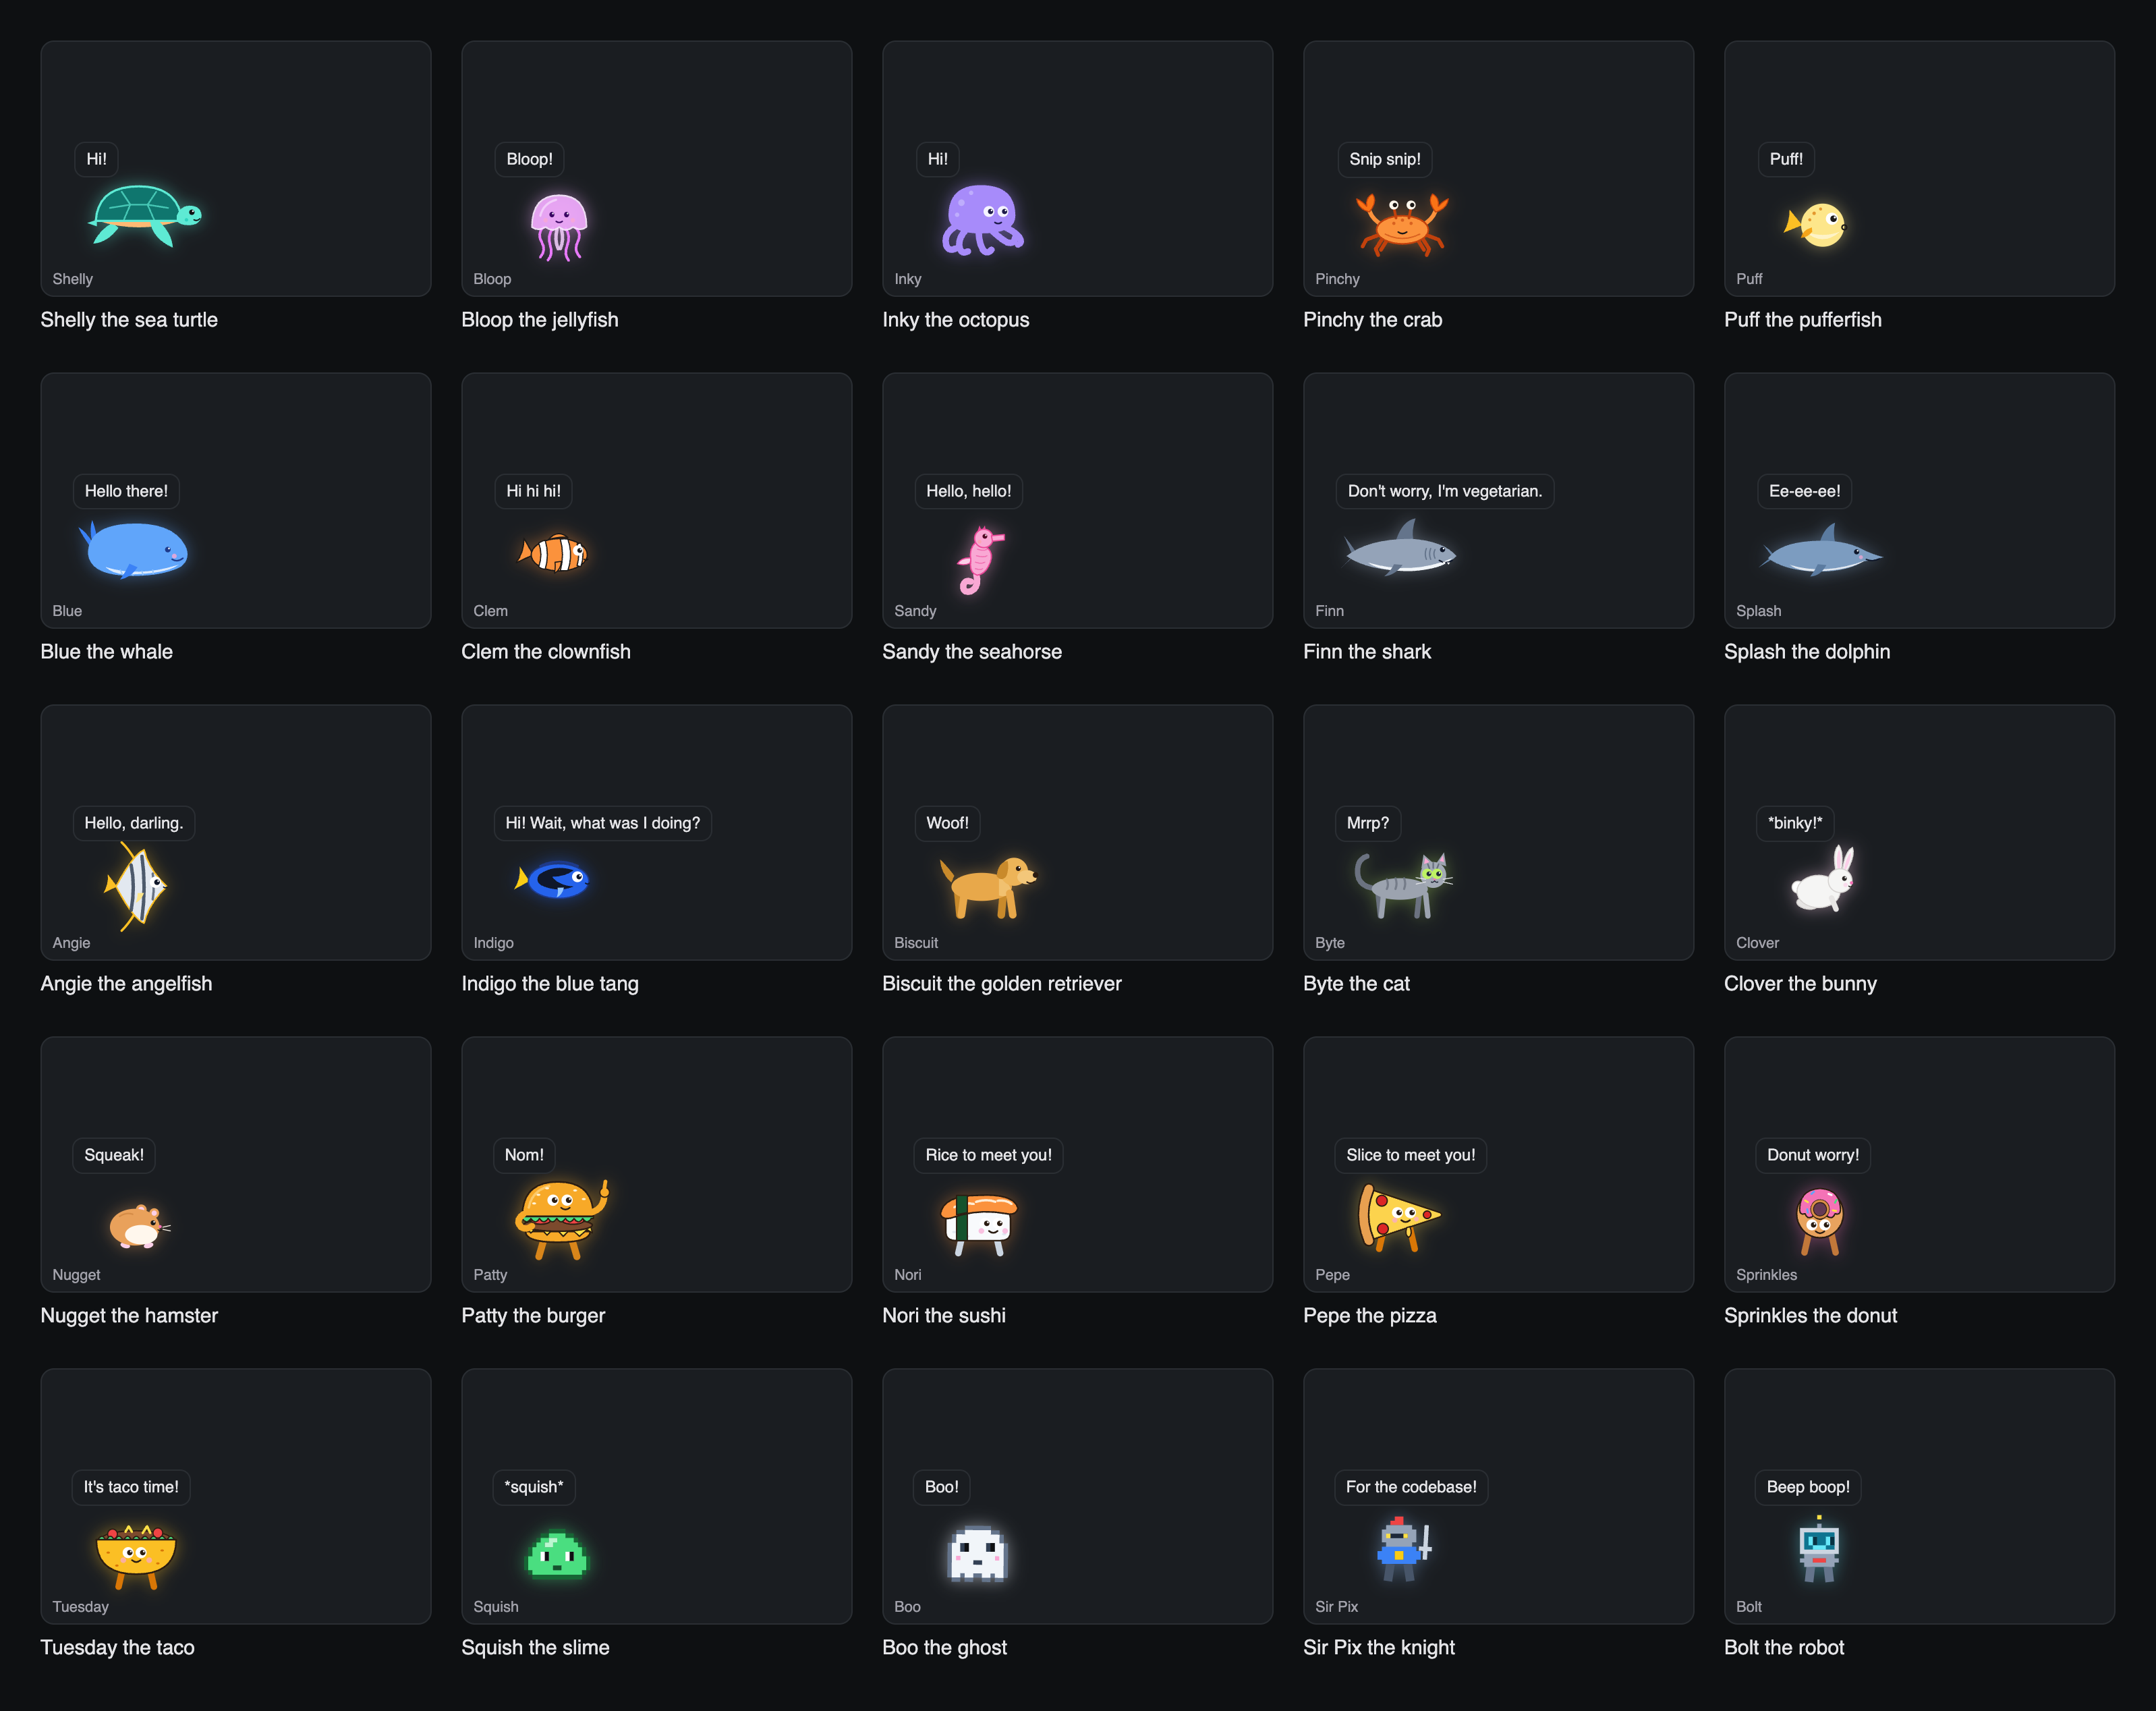
Task: Click the 'Snip snip!' speech bubble
Action: 1385,159
